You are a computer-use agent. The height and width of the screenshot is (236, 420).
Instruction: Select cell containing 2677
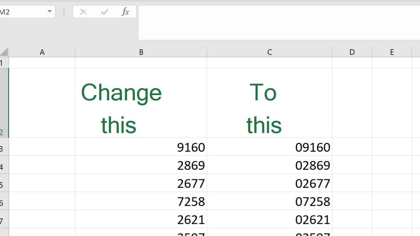pos(141,183)
